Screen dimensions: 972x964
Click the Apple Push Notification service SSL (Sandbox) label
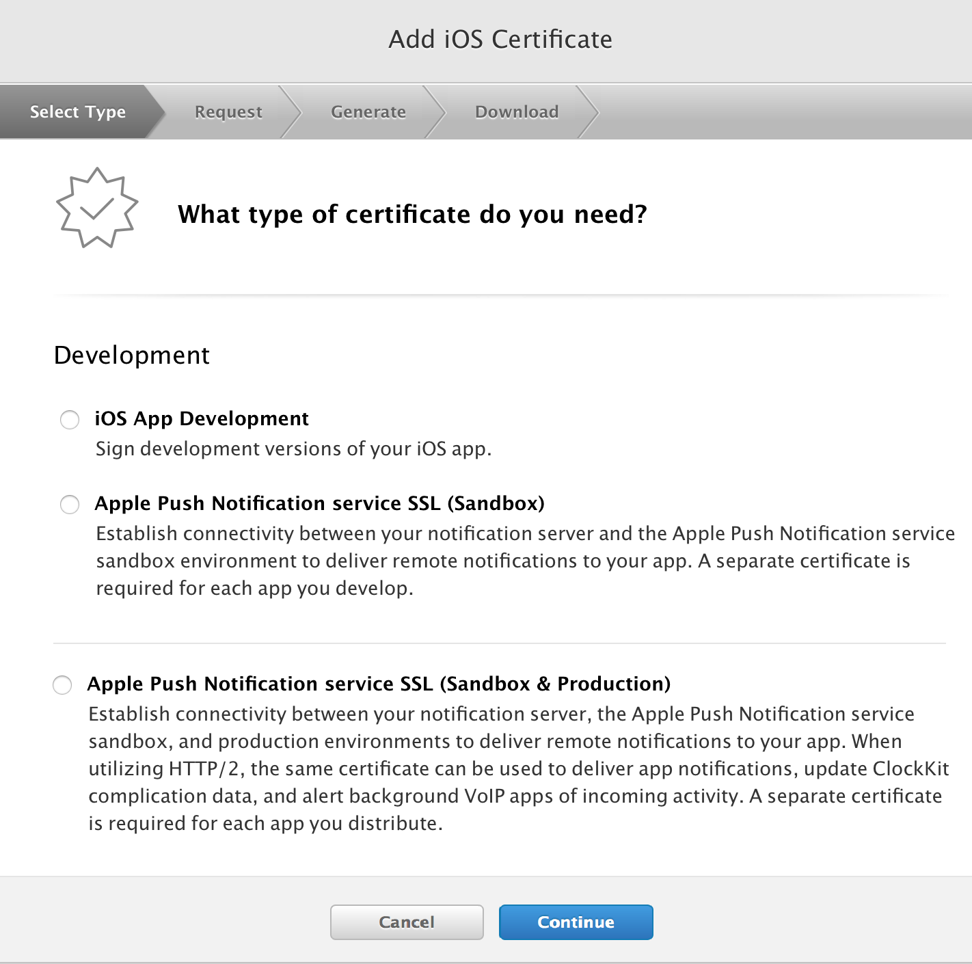click(319, 503)
